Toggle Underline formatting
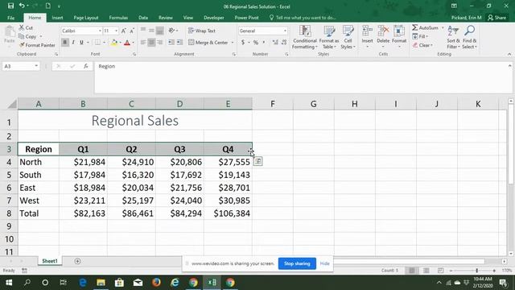 point(81,43)
